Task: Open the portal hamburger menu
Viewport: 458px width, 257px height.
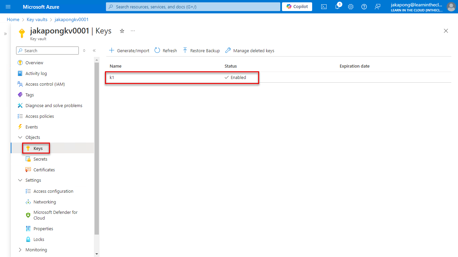Action: 8,7
